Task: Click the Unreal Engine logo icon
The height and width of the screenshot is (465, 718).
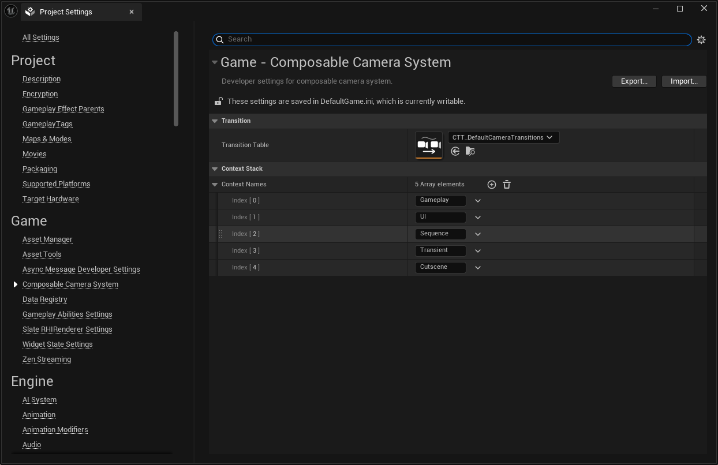Action: pos(10,12)
